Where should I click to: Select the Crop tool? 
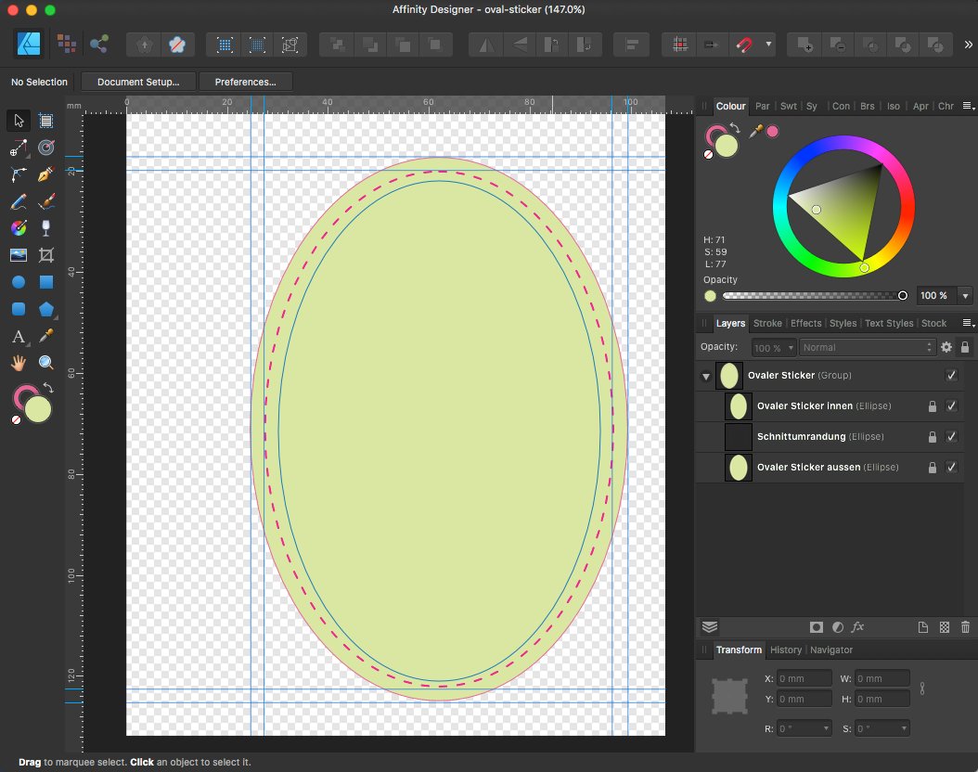pyautogui.click(x=45, y=255)
